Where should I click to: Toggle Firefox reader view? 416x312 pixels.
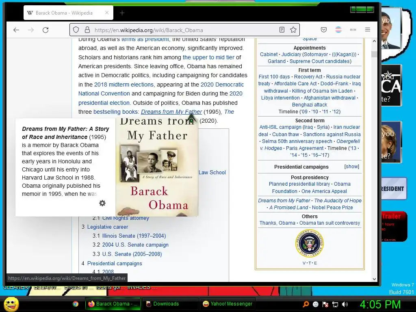282,30
